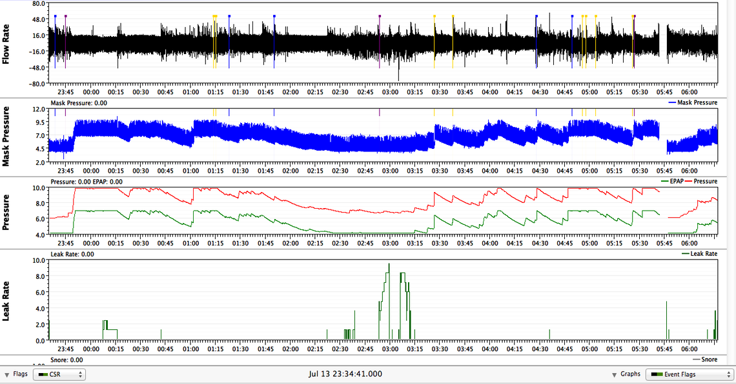Open the CSR flags dropdown
Screen dimensions: 736x384
pyautogui.click(x=59, y=374)
